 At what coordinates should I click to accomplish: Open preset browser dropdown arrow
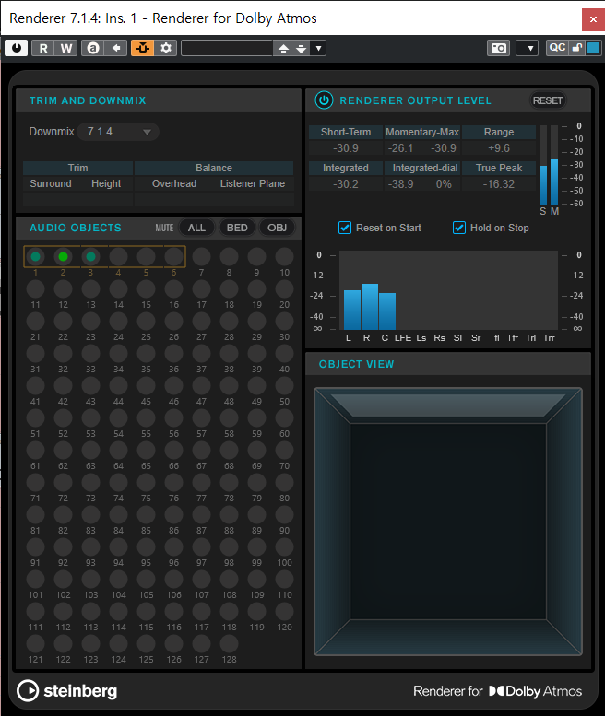[318, 48]
